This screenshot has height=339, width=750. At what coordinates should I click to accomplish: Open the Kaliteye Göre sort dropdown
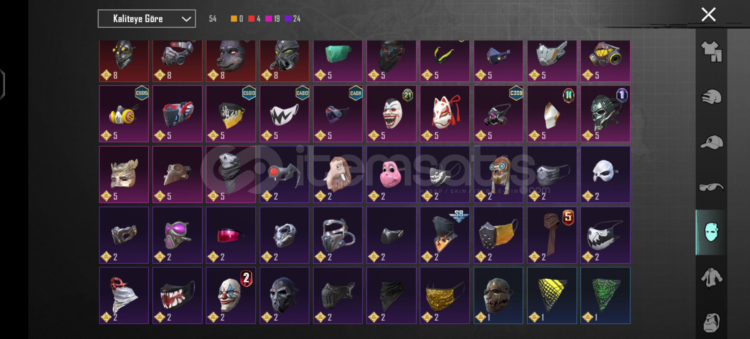147,19
